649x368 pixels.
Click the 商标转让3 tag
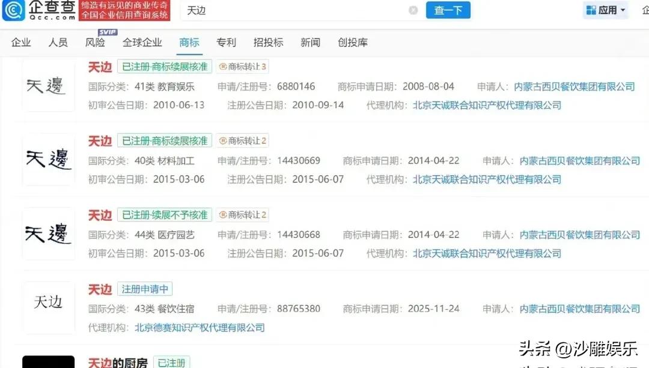242,67
